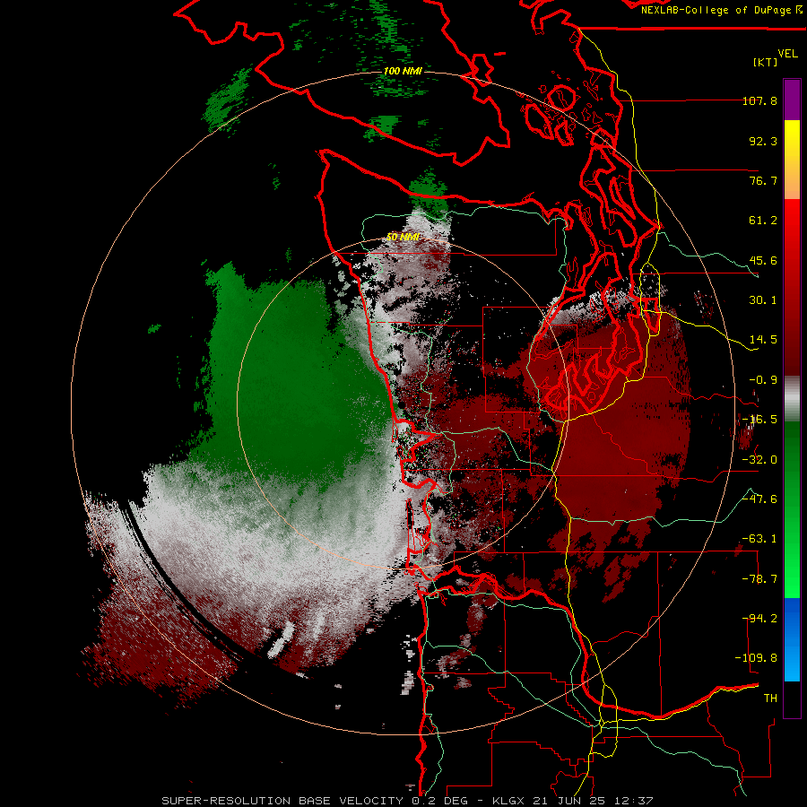Click the 50 NMI range ring label

tap(403, 238)
